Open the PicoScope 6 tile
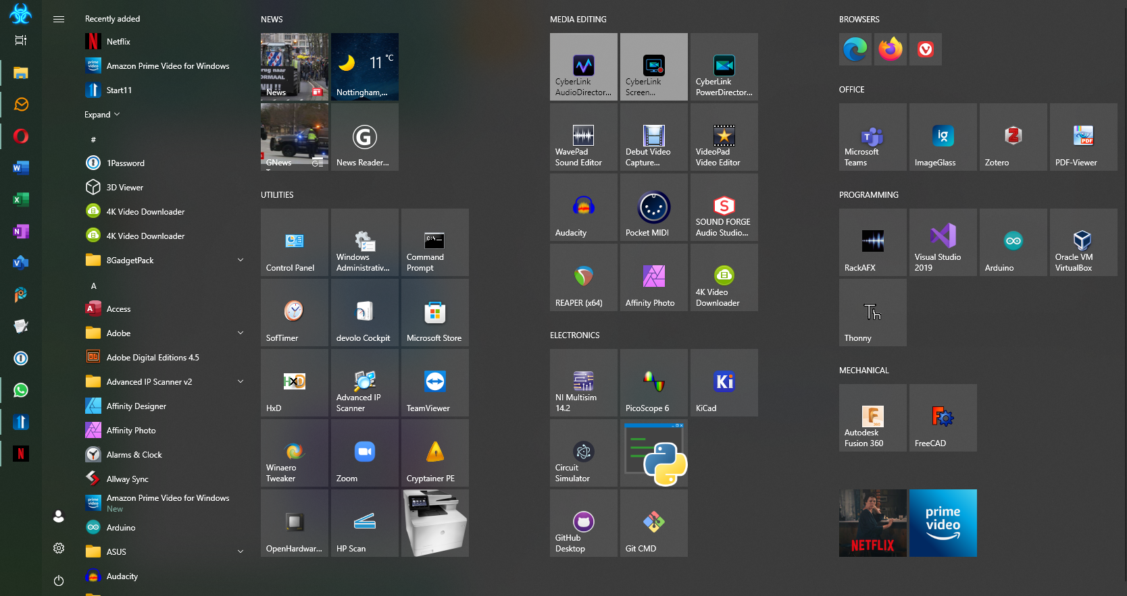 click(654, 383)
